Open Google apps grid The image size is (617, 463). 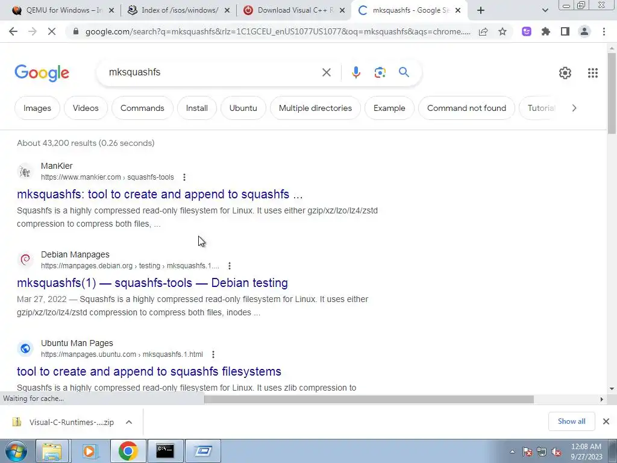pyautogui.click(x=593, y=73)
